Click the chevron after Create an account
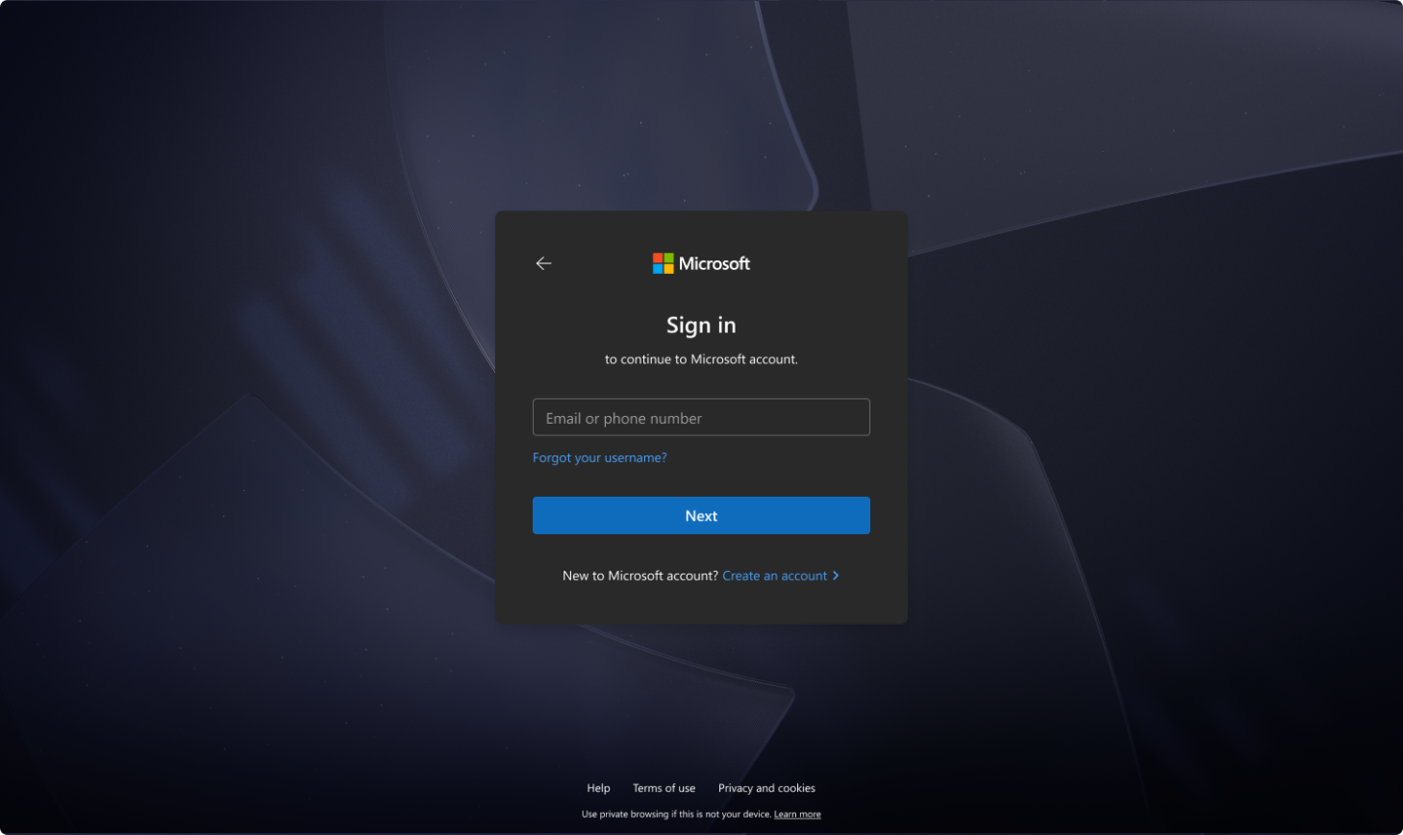This screenshot has width=1403, height=835. pyautogui.click(x=836, y=576)
